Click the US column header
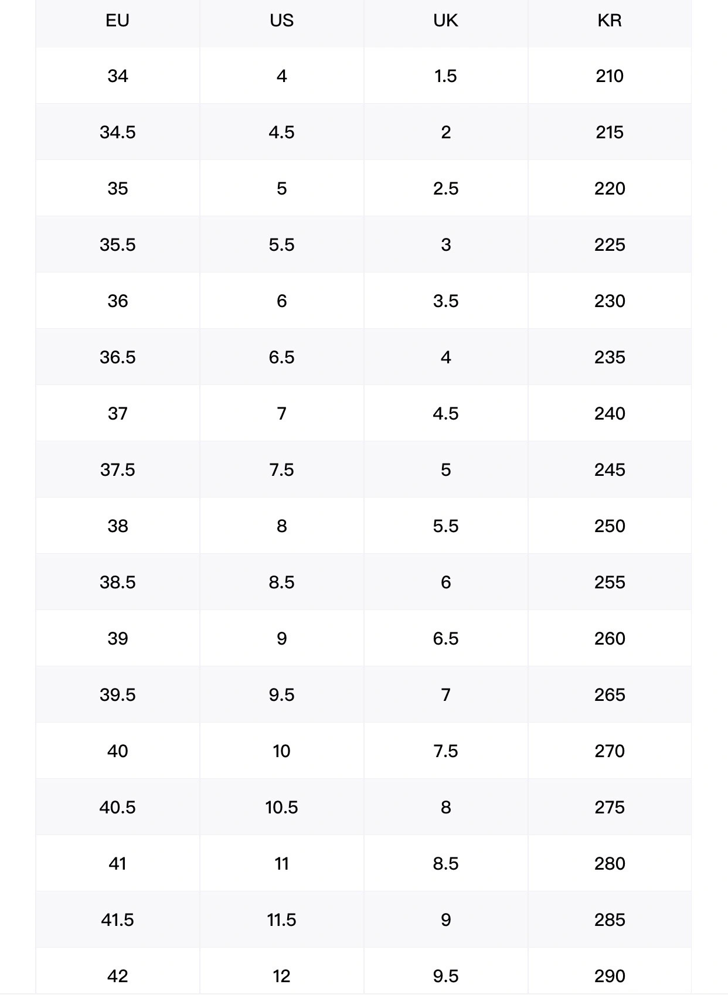The width and height of the screenshot is (728, 998). [281, 21]
